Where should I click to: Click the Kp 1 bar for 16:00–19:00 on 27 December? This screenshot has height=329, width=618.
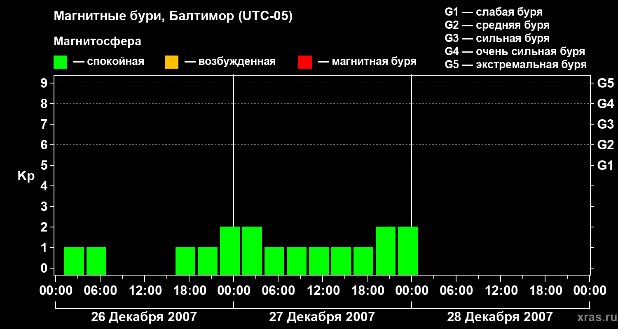click(x=363, y=261)
